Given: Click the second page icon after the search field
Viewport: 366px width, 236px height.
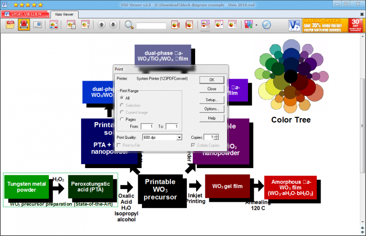Looking at the screenshot, I should pos(189,24).
